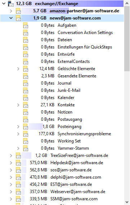Viewport: 130px width, 205px height.
Task: Select the Kalender folder
Action: [x=66, y=98]
